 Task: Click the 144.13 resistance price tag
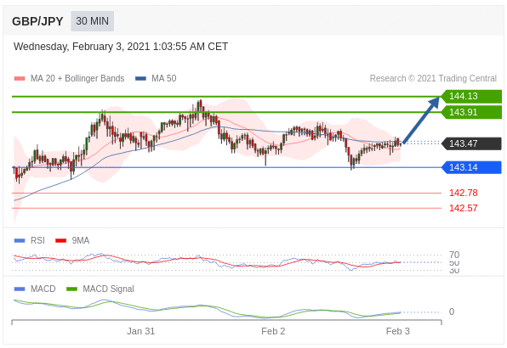pos(471,96)
